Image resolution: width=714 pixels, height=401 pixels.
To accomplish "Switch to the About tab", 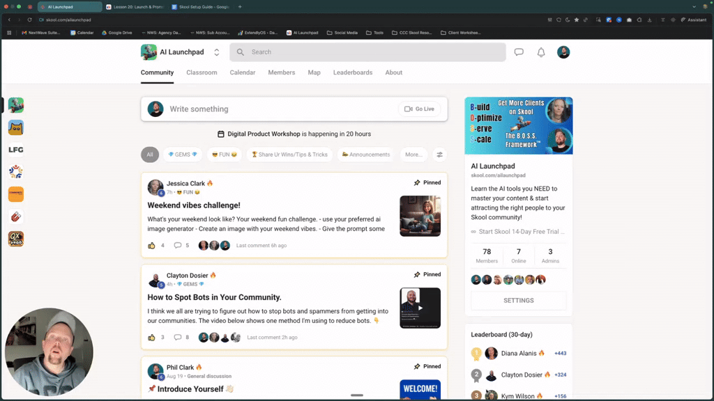I will pos(394,72).
